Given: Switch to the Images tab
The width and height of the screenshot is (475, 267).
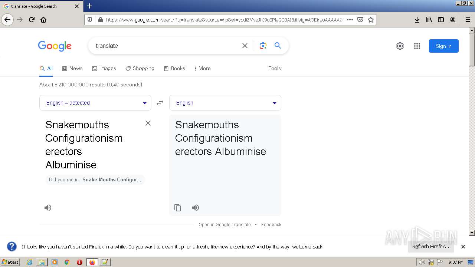Looking at the screenshot, I should click(104, 68).
